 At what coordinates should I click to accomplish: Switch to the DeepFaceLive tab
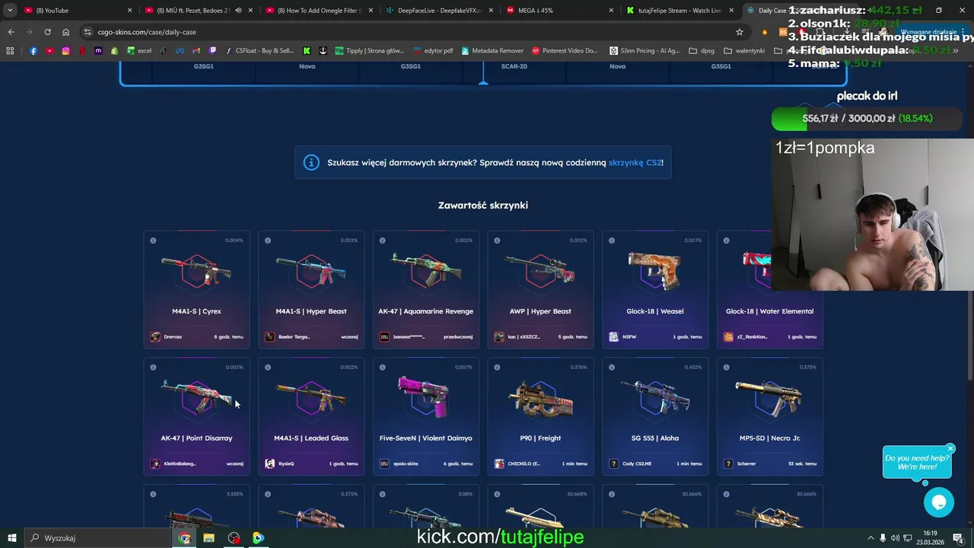440,11
